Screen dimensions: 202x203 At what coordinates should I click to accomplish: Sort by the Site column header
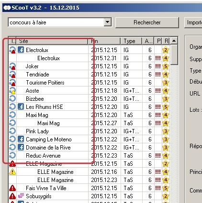pyautogui.click(x=52, y=41)
